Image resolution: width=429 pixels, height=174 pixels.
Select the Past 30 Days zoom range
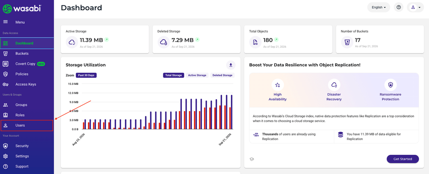86,75
